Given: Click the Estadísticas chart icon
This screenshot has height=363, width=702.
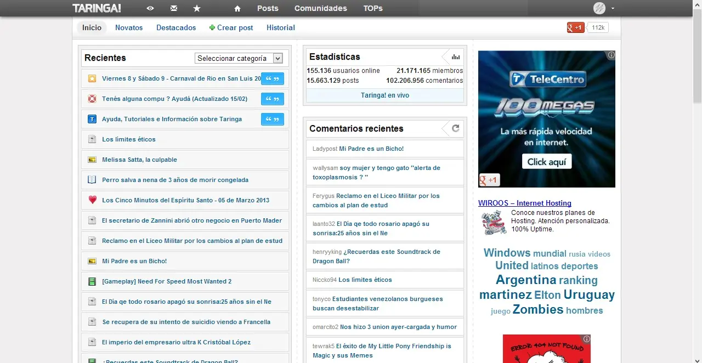Looking at the screenshot, I should point(455,57).
